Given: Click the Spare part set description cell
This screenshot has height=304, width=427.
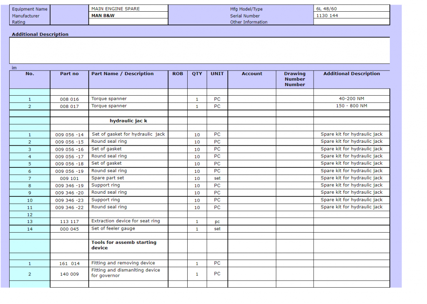Looking at the screenshot, I should (x=128, y=178).
